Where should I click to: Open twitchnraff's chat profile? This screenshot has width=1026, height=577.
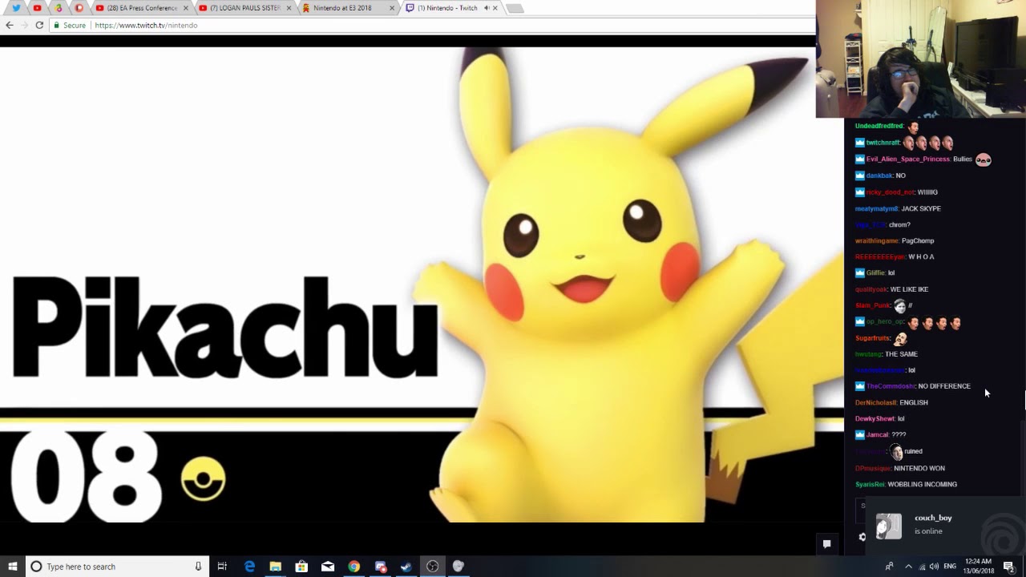(x=883, y=143)
